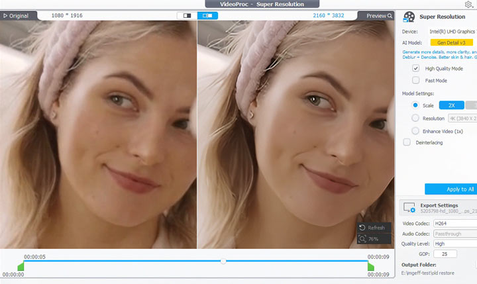Click the output folder path text

coord(428,273)
